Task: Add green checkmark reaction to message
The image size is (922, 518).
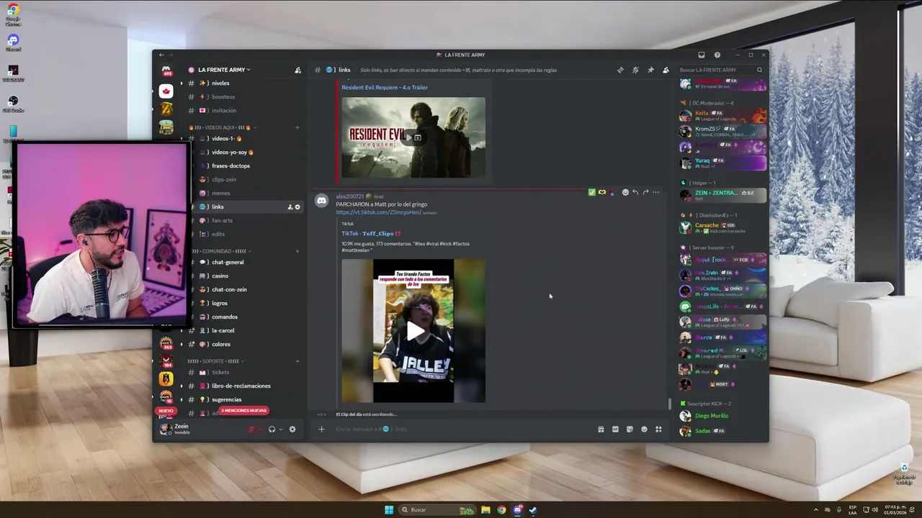Action: (591, 192)
